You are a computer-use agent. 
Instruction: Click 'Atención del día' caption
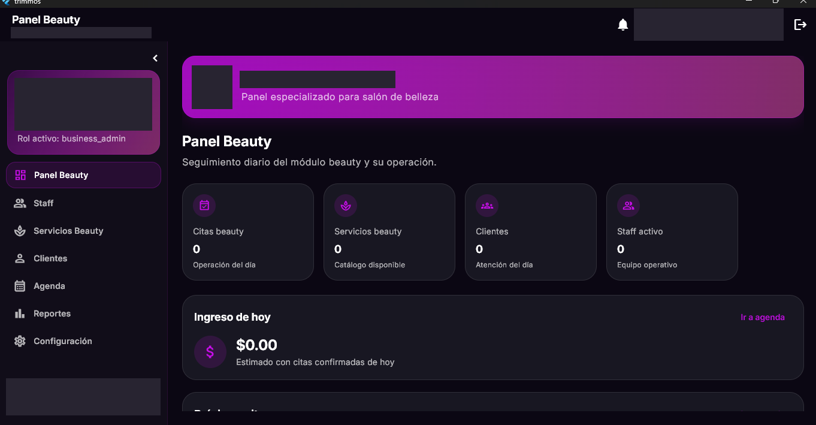[504, 265]
